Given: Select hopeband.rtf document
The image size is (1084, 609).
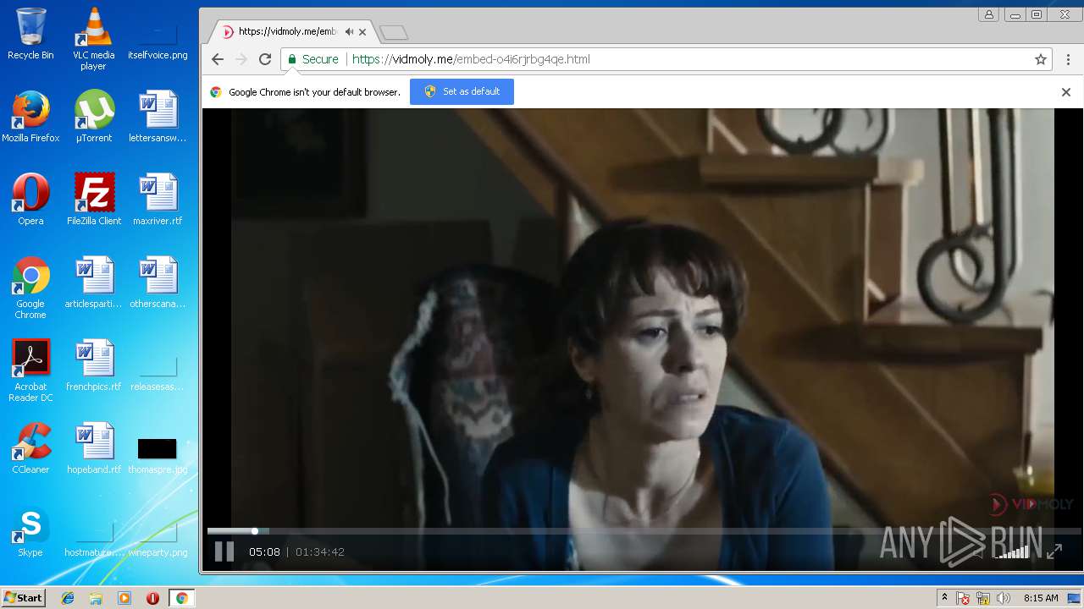Looking at the screenshot, I should (94, 448).
